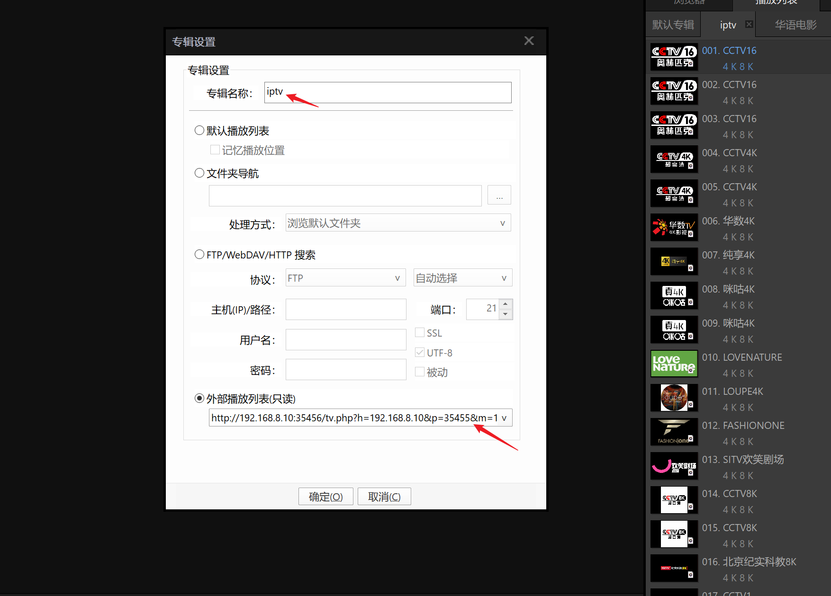Select the CCTV4K logo of item 005

[x=674, y=194]
